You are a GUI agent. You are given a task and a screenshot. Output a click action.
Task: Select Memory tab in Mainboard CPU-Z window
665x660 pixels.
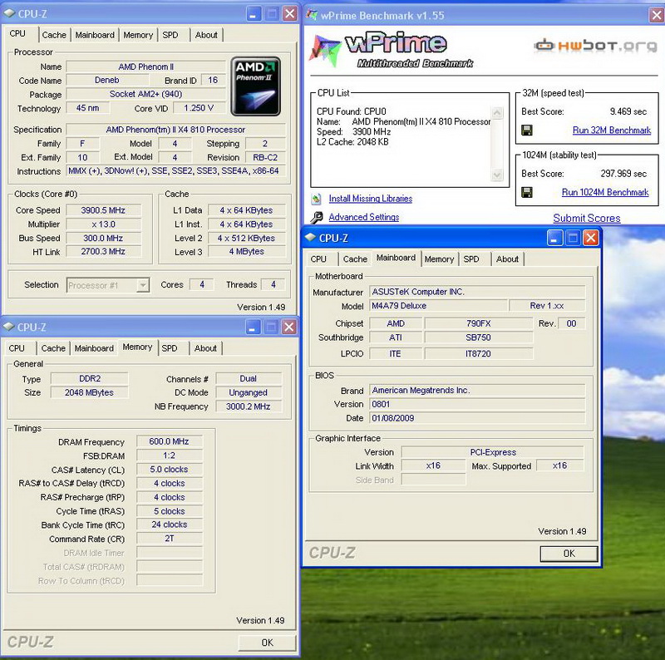(439, 259)
